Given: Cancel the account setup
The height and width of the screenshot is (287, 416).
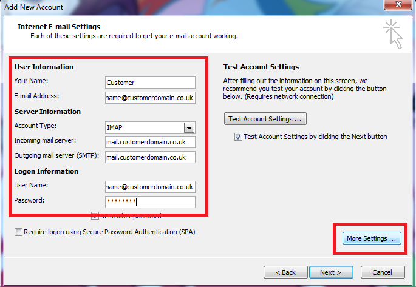Looking at the screenshot, I should click(382, 272).
